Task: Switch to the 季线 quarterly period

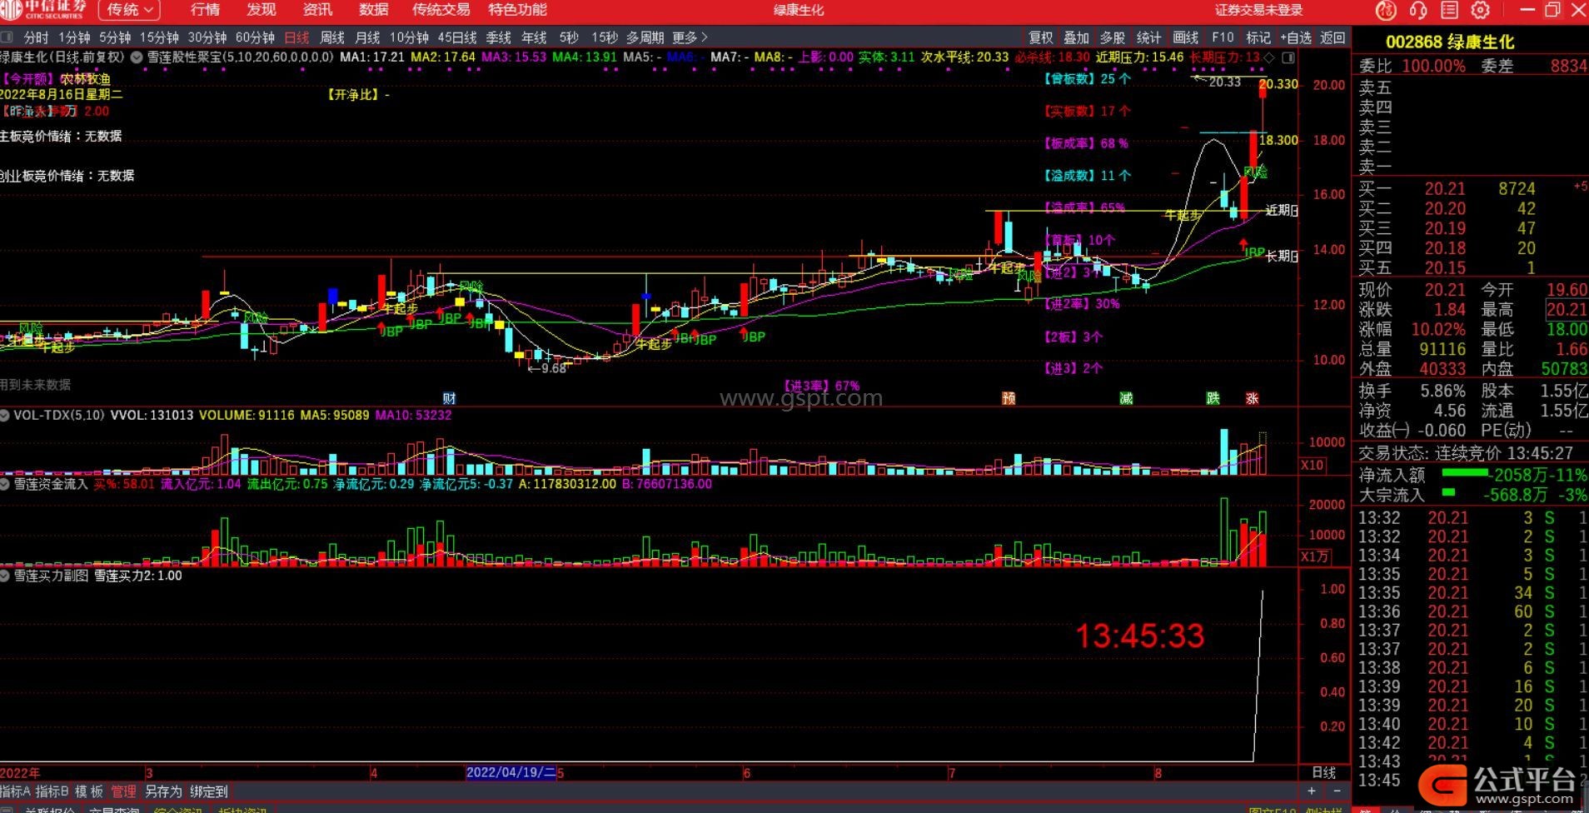Action: [499, 37]
